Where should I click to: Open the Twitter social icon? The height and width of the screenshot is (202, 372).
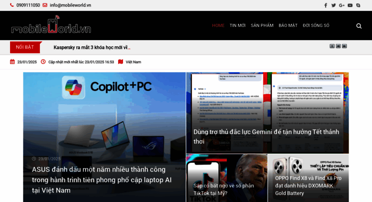[334, 5]
